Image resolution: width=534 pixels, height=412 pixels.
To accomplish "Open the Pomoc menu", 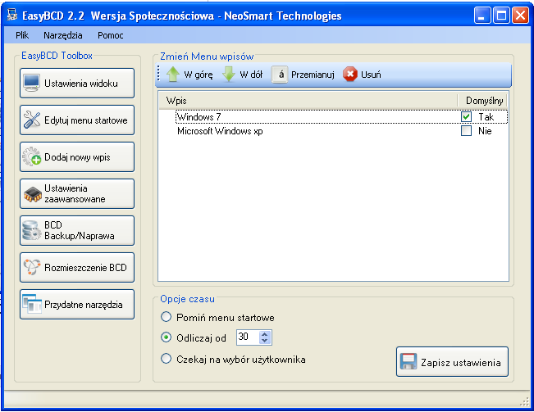I will (111, 35).
